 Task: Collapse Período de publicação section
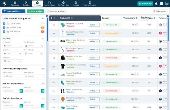43,83
